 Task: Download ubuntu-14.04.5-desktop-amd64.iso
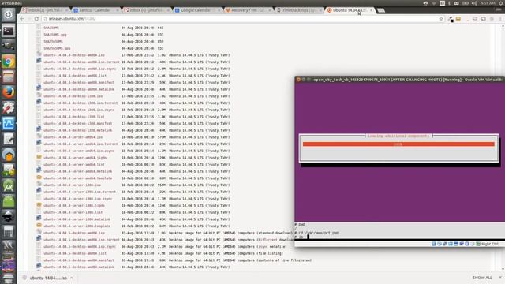pyautogui.click(x=74, y=233)
